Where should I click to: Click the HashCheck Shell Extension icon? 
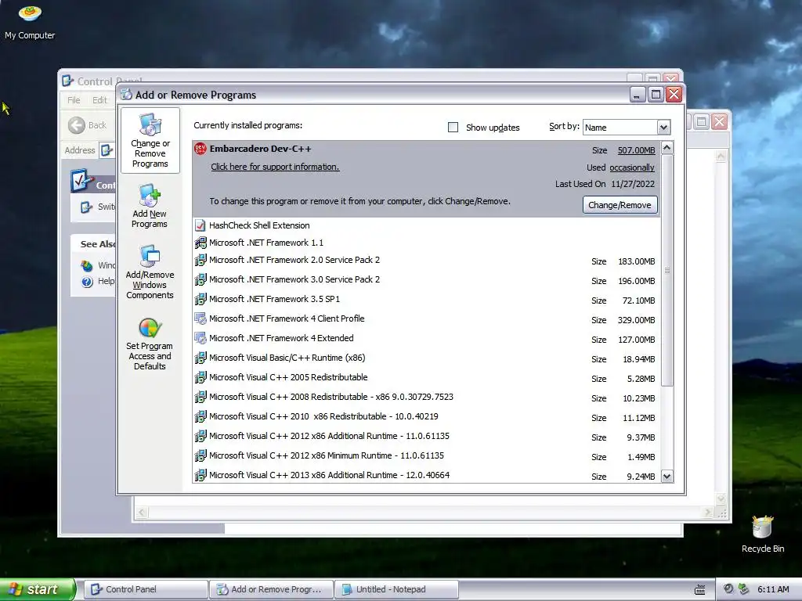(x=200, y=225)
